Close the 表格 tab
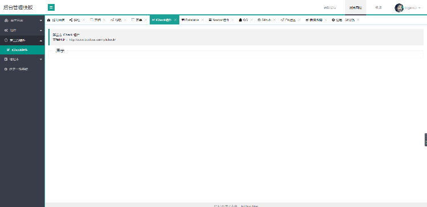The image size is (427, 207). coord(104,20)
